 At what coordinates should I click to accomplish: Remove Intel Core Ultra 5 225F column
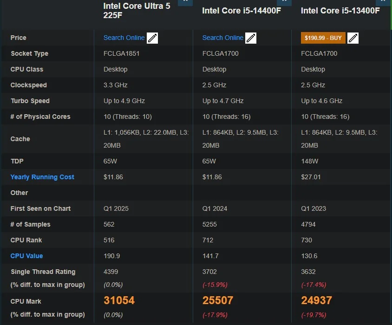click(185, 2)
